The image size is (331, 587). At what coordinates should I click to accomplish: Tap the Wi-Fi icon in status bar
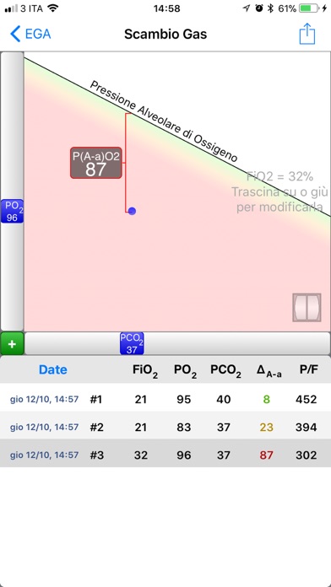tap(53, 8)
